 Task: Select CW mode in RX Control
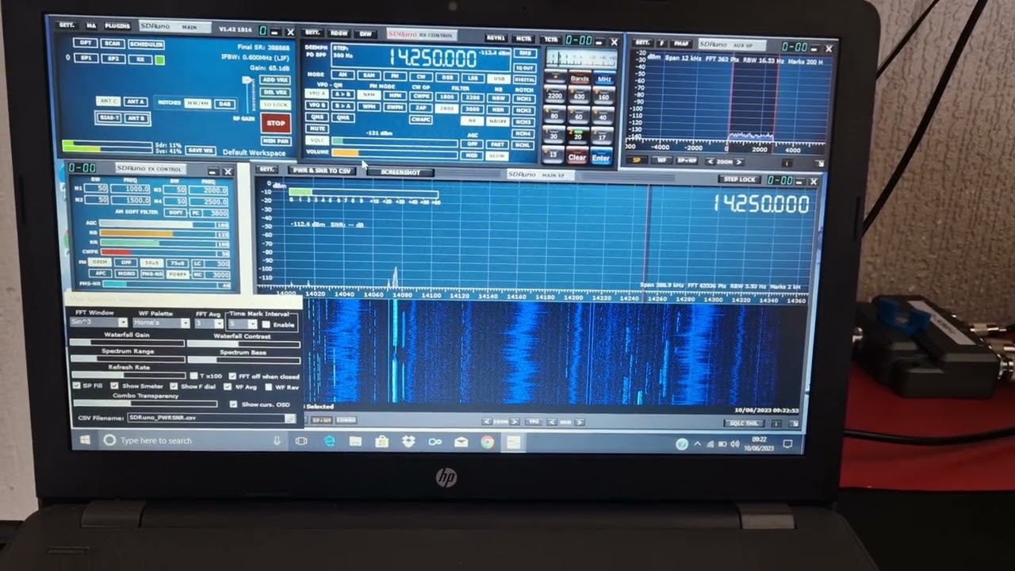pos(421,77)
